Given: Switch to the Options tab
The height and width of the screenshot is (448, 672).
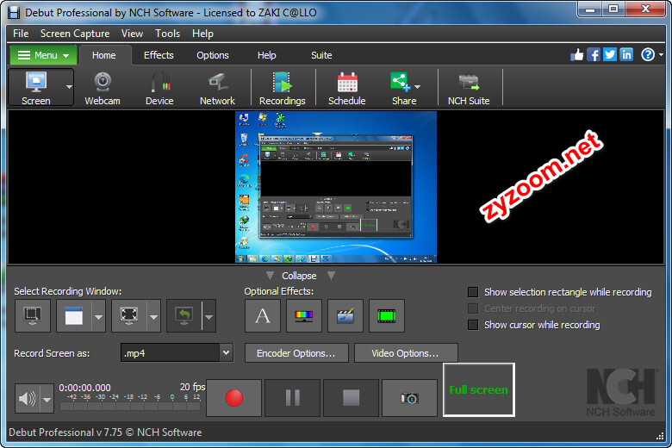Looking at the screenshot, I should point(213,55).
